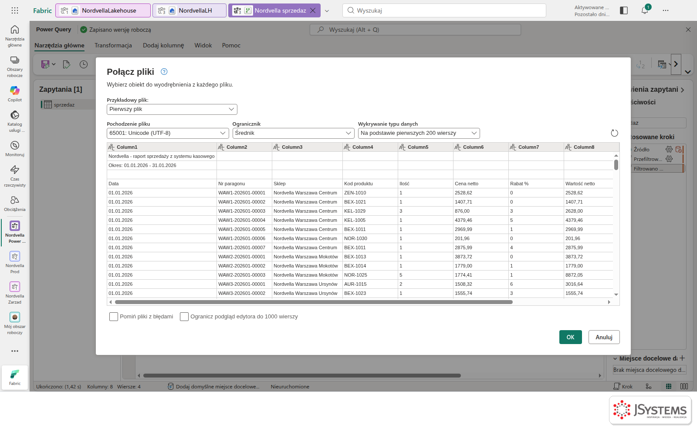Open more options ellipsis in top bar
The height and width of the screenshot is (428, 697).
coord(666,10)
